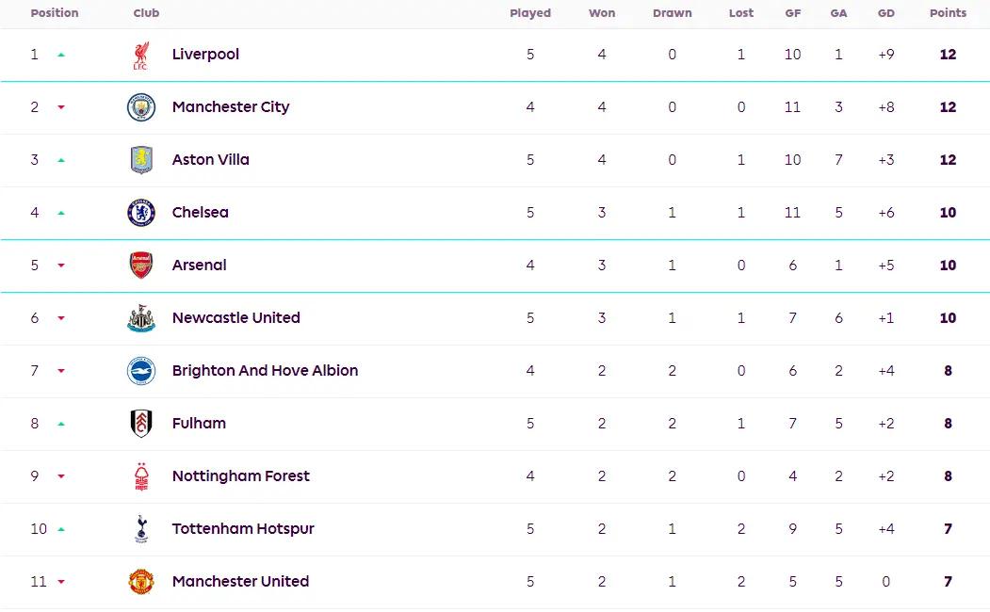Click the GD column header
The width and height of the screenshot is (990, 612).
point(885,12)
